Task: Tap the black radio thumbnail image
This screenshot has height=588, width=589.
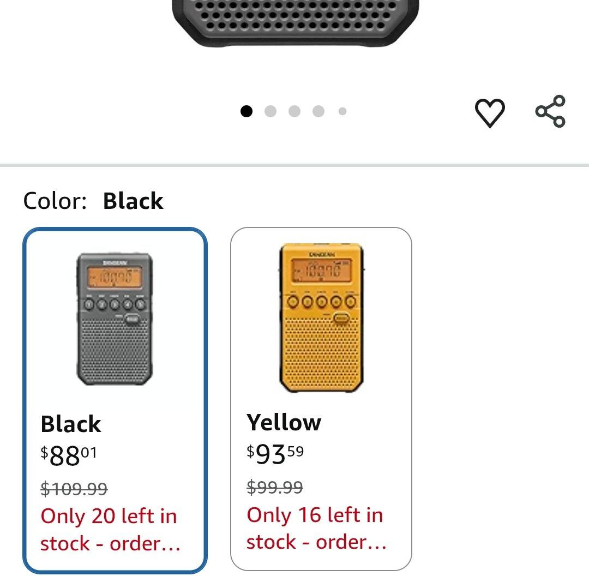Action: click(115, 319)
